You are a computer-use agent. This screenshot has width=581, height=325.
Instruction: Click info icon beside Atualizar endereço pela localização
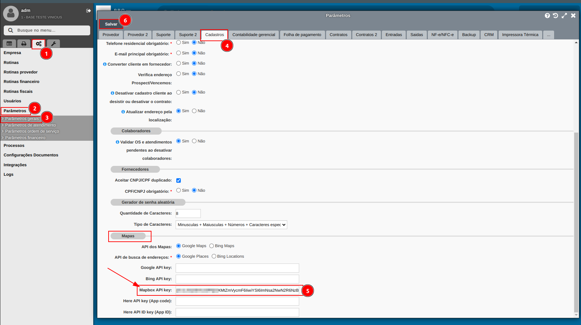123,112
